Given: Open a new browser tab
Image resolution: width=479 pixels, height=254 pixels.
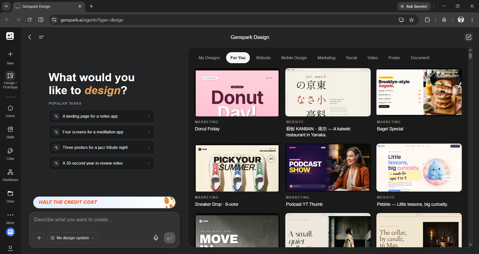Looking at the screenshot, I should click(x=91, y=6).
